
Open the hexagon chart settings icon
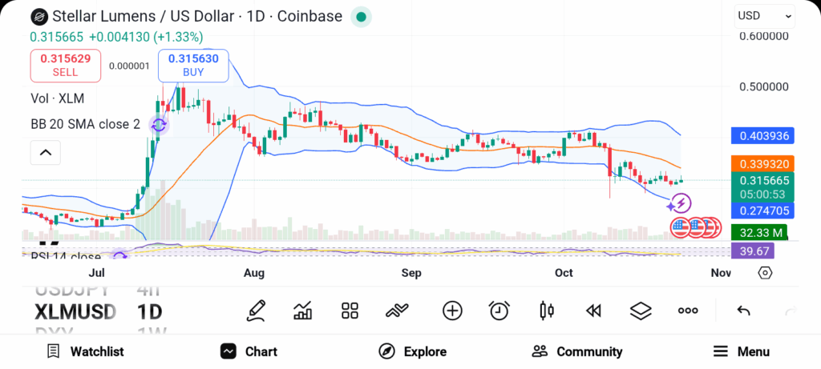[x=765, y=273]
